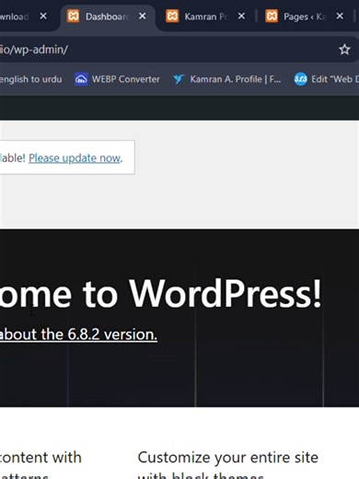359x479 pixels.
Task: Switch to the Pages tab
Action: point(305,17)
